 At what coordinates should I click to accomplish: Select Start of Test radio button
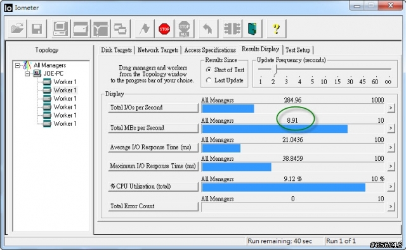[209, 70]
